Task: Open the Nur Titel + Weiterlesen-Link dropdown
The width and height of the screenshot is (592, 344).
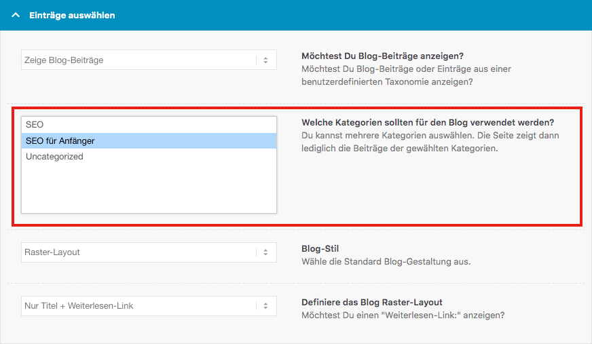Action: click(149, 306)
